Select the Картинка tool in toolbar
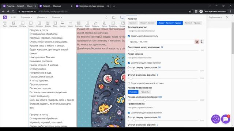The height and width of the screenshot is (131, 234). 13,24
